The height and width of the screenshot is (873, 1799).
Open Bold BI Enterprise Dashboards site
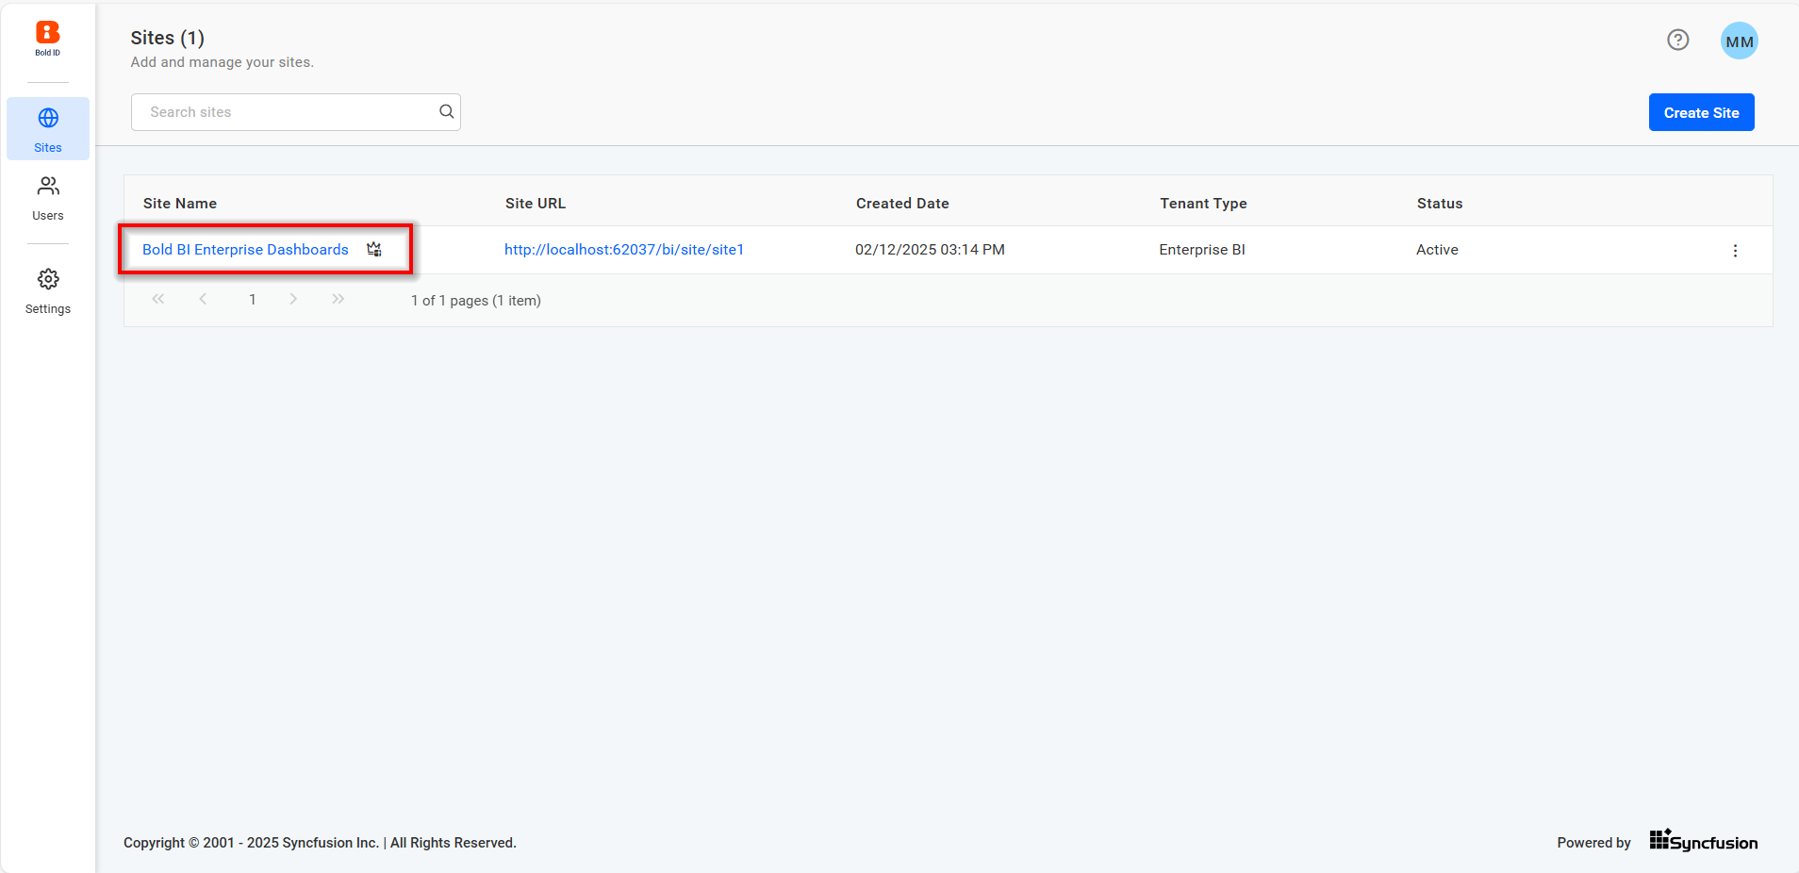click(x=245, y=250)
